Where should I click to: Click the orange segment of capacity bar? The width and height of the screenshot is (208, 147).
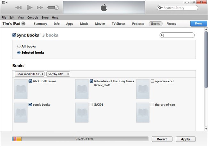[19, 139]
